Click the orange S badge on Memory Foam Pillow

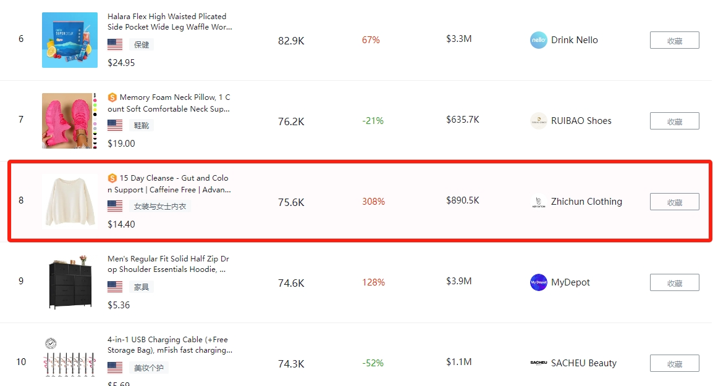pos(112,97)
